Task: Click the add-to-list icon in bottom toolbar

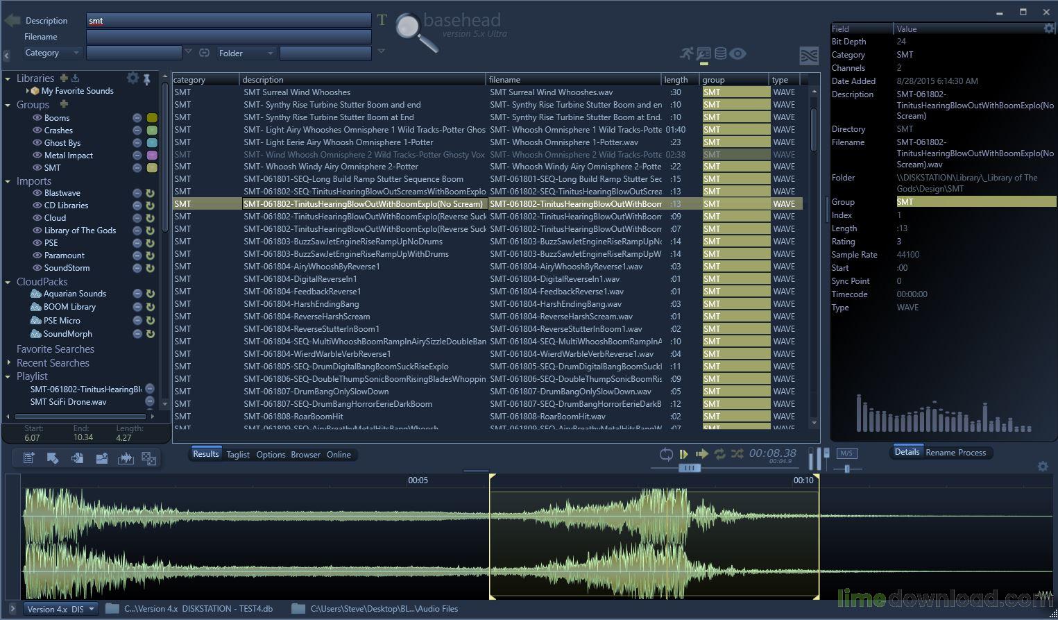Action: click(x=28, y=458)
